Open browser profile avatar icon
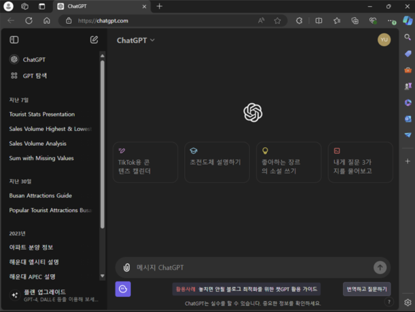415x312 pixels. [x=8, y=6]
